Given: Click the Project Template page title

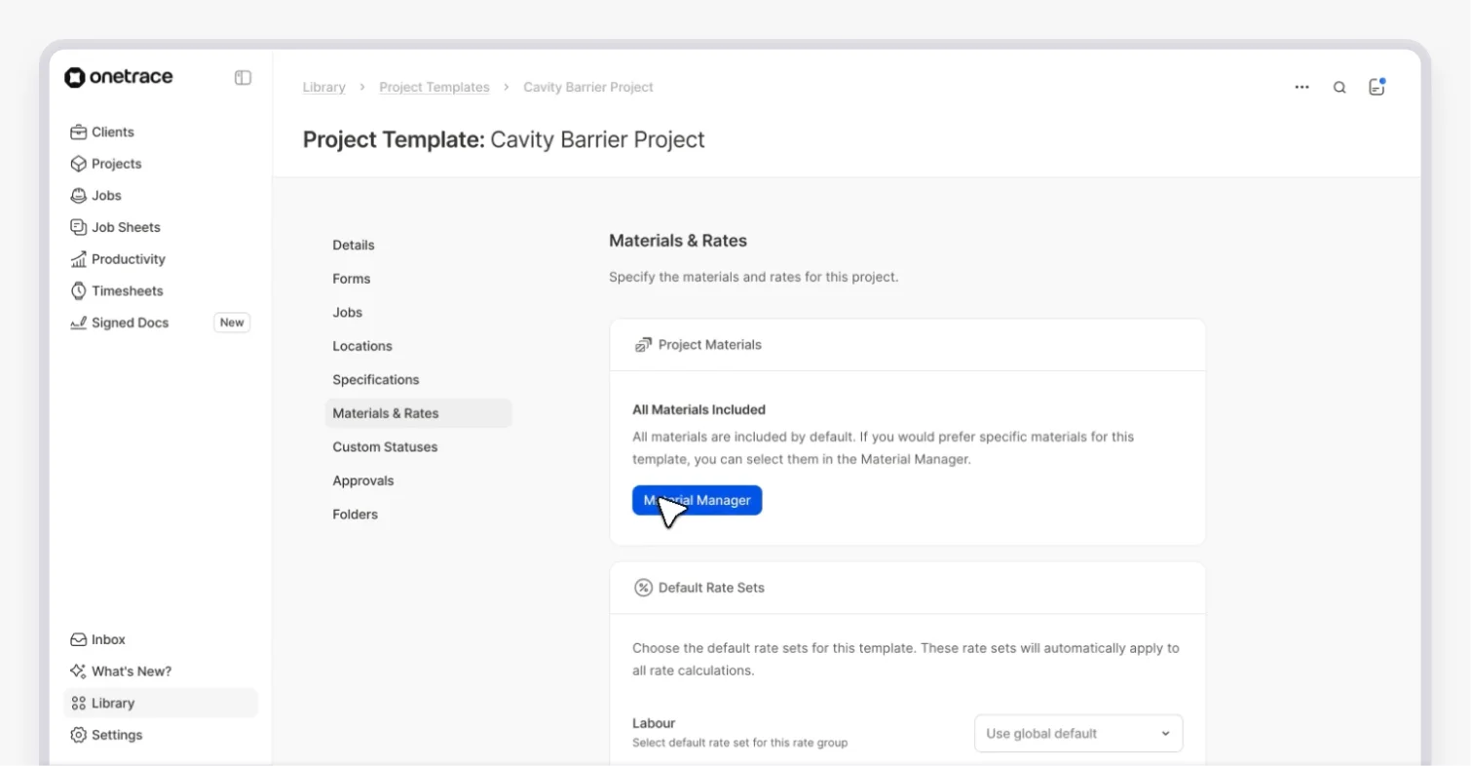Looking at the screenshot, I should click(x=504, y=139).
